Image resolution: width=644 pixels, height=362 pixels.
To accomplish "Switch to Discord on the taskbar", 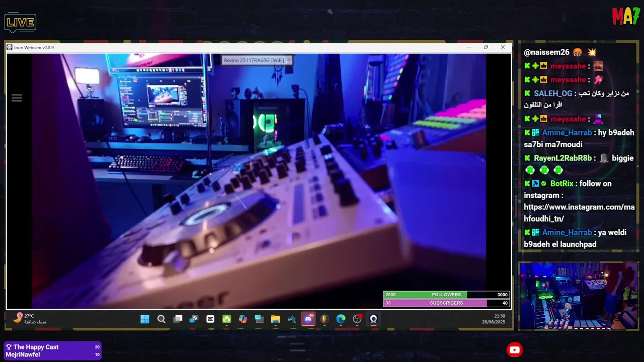I will click(308, 319).
